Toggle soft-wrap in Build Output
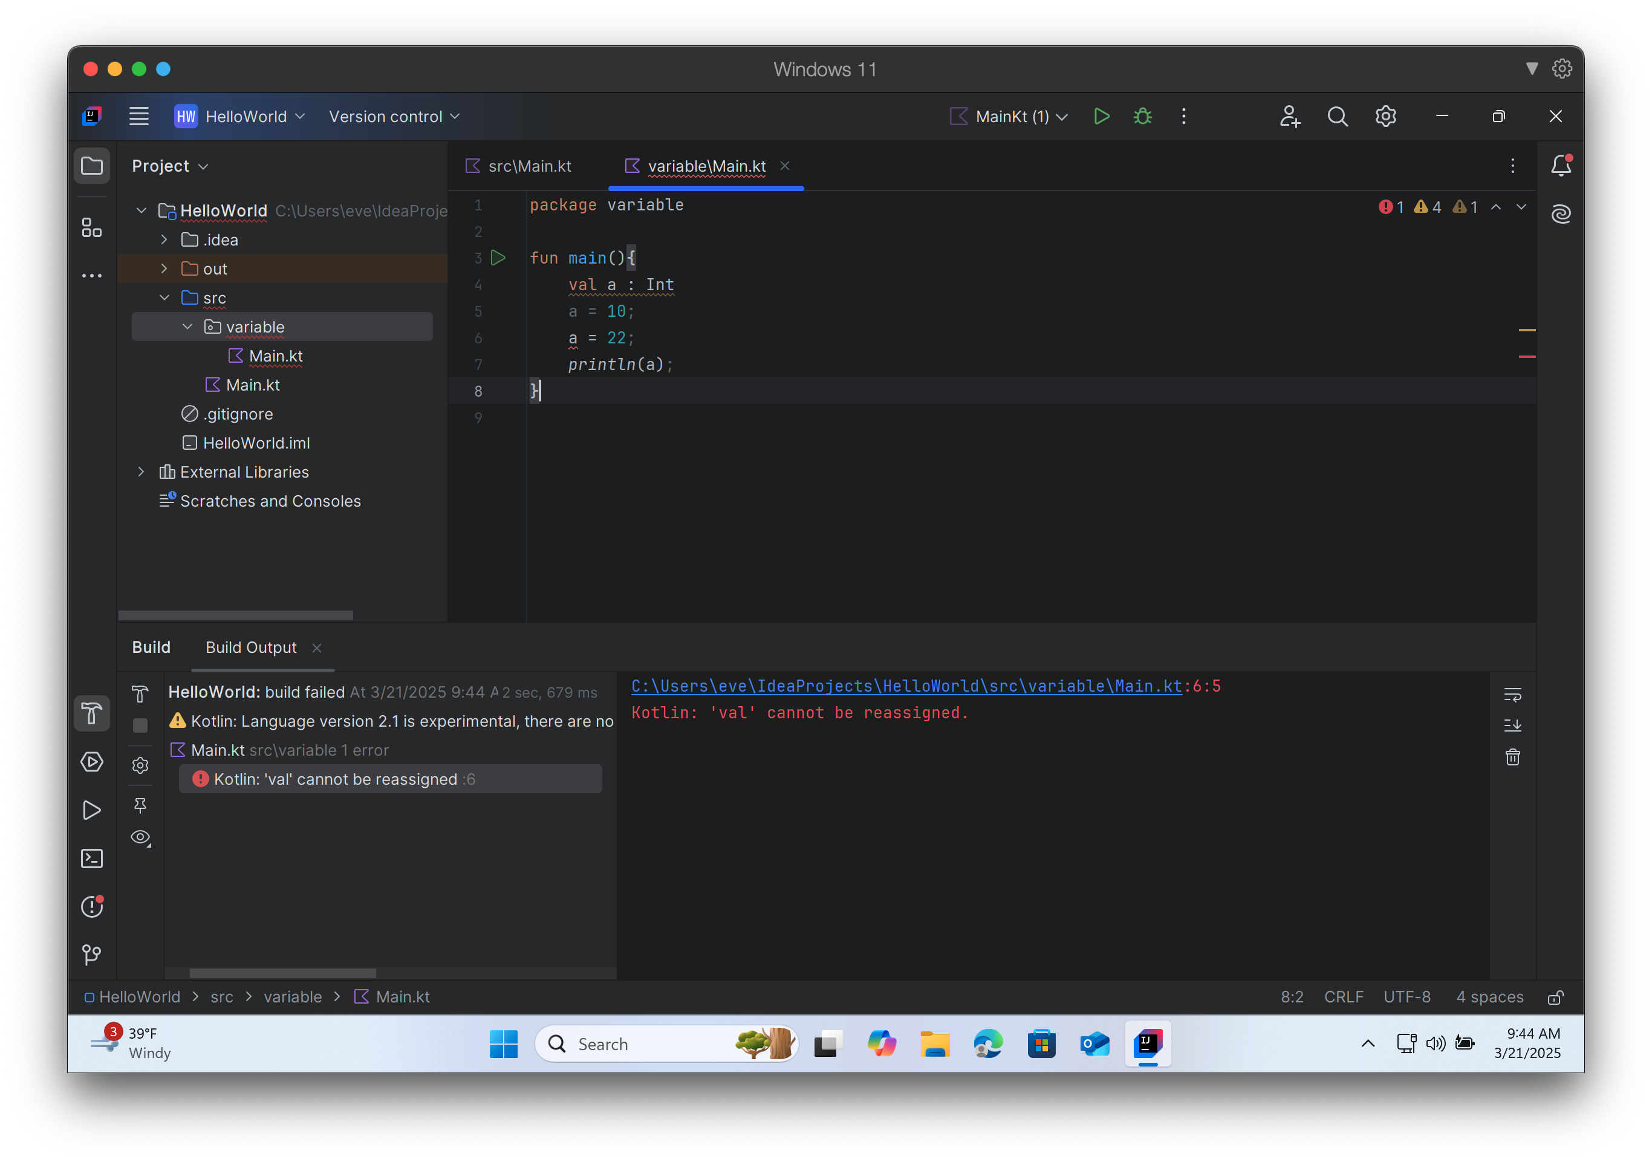 point(1512,694)
